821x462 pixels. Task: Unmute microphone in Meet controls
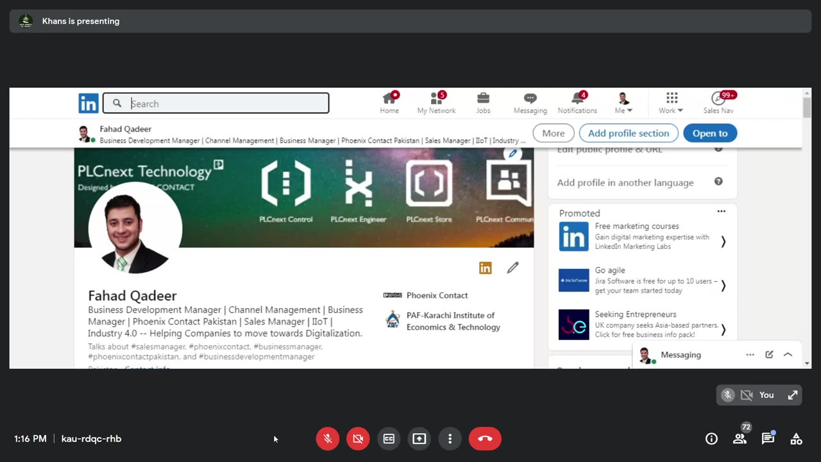pyautogui.click(x=328, y=439)
